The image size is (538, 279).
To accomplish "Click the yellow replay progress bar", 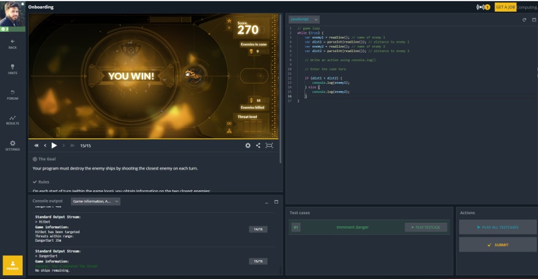I will (x=153, y=139).
